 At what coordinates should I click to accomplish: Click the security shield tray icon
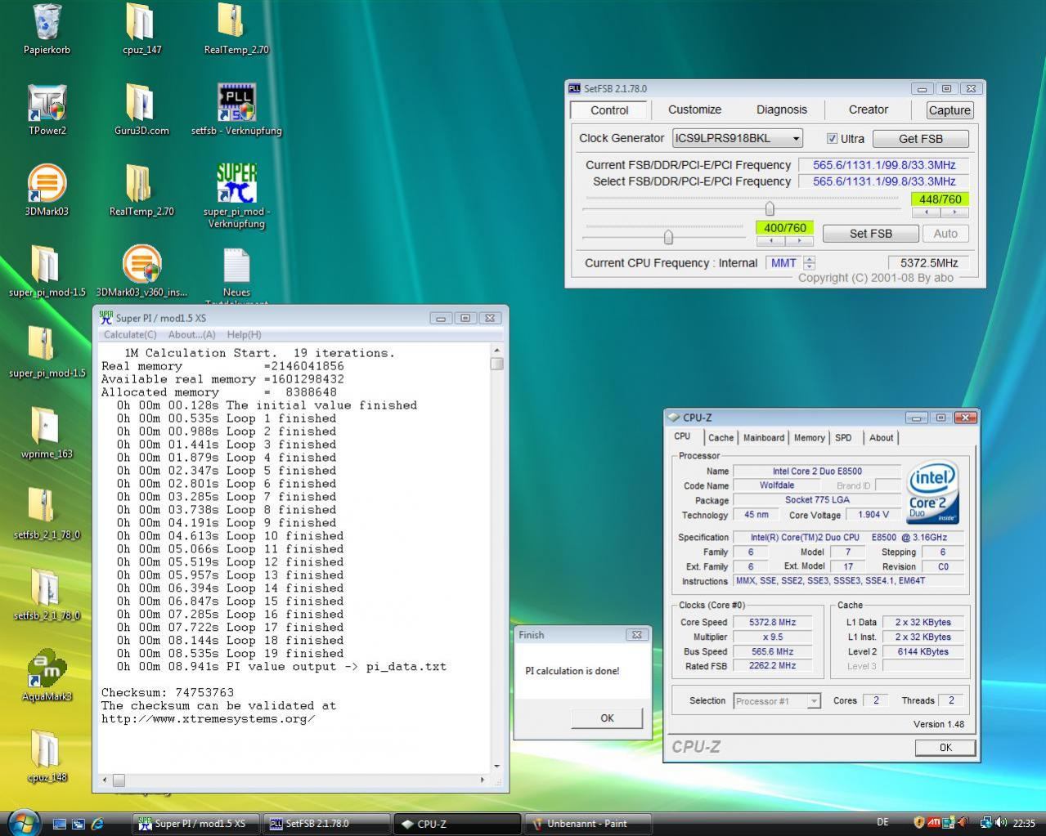(918, 823)
